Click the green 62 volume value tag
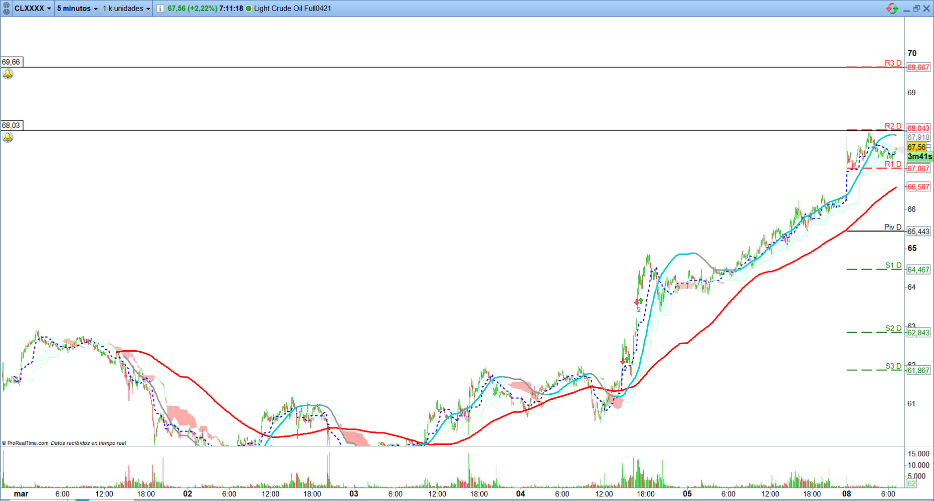 coord(911,484)
